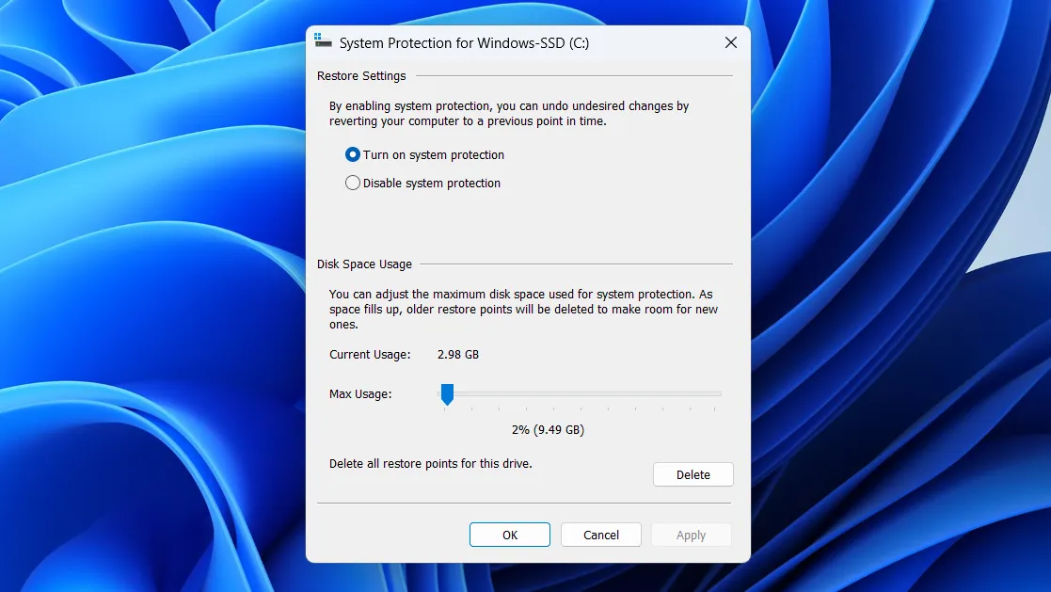Click the Current Usage label
The height and width of the screenshot is (592, 1051).
(x=370, y=355)
